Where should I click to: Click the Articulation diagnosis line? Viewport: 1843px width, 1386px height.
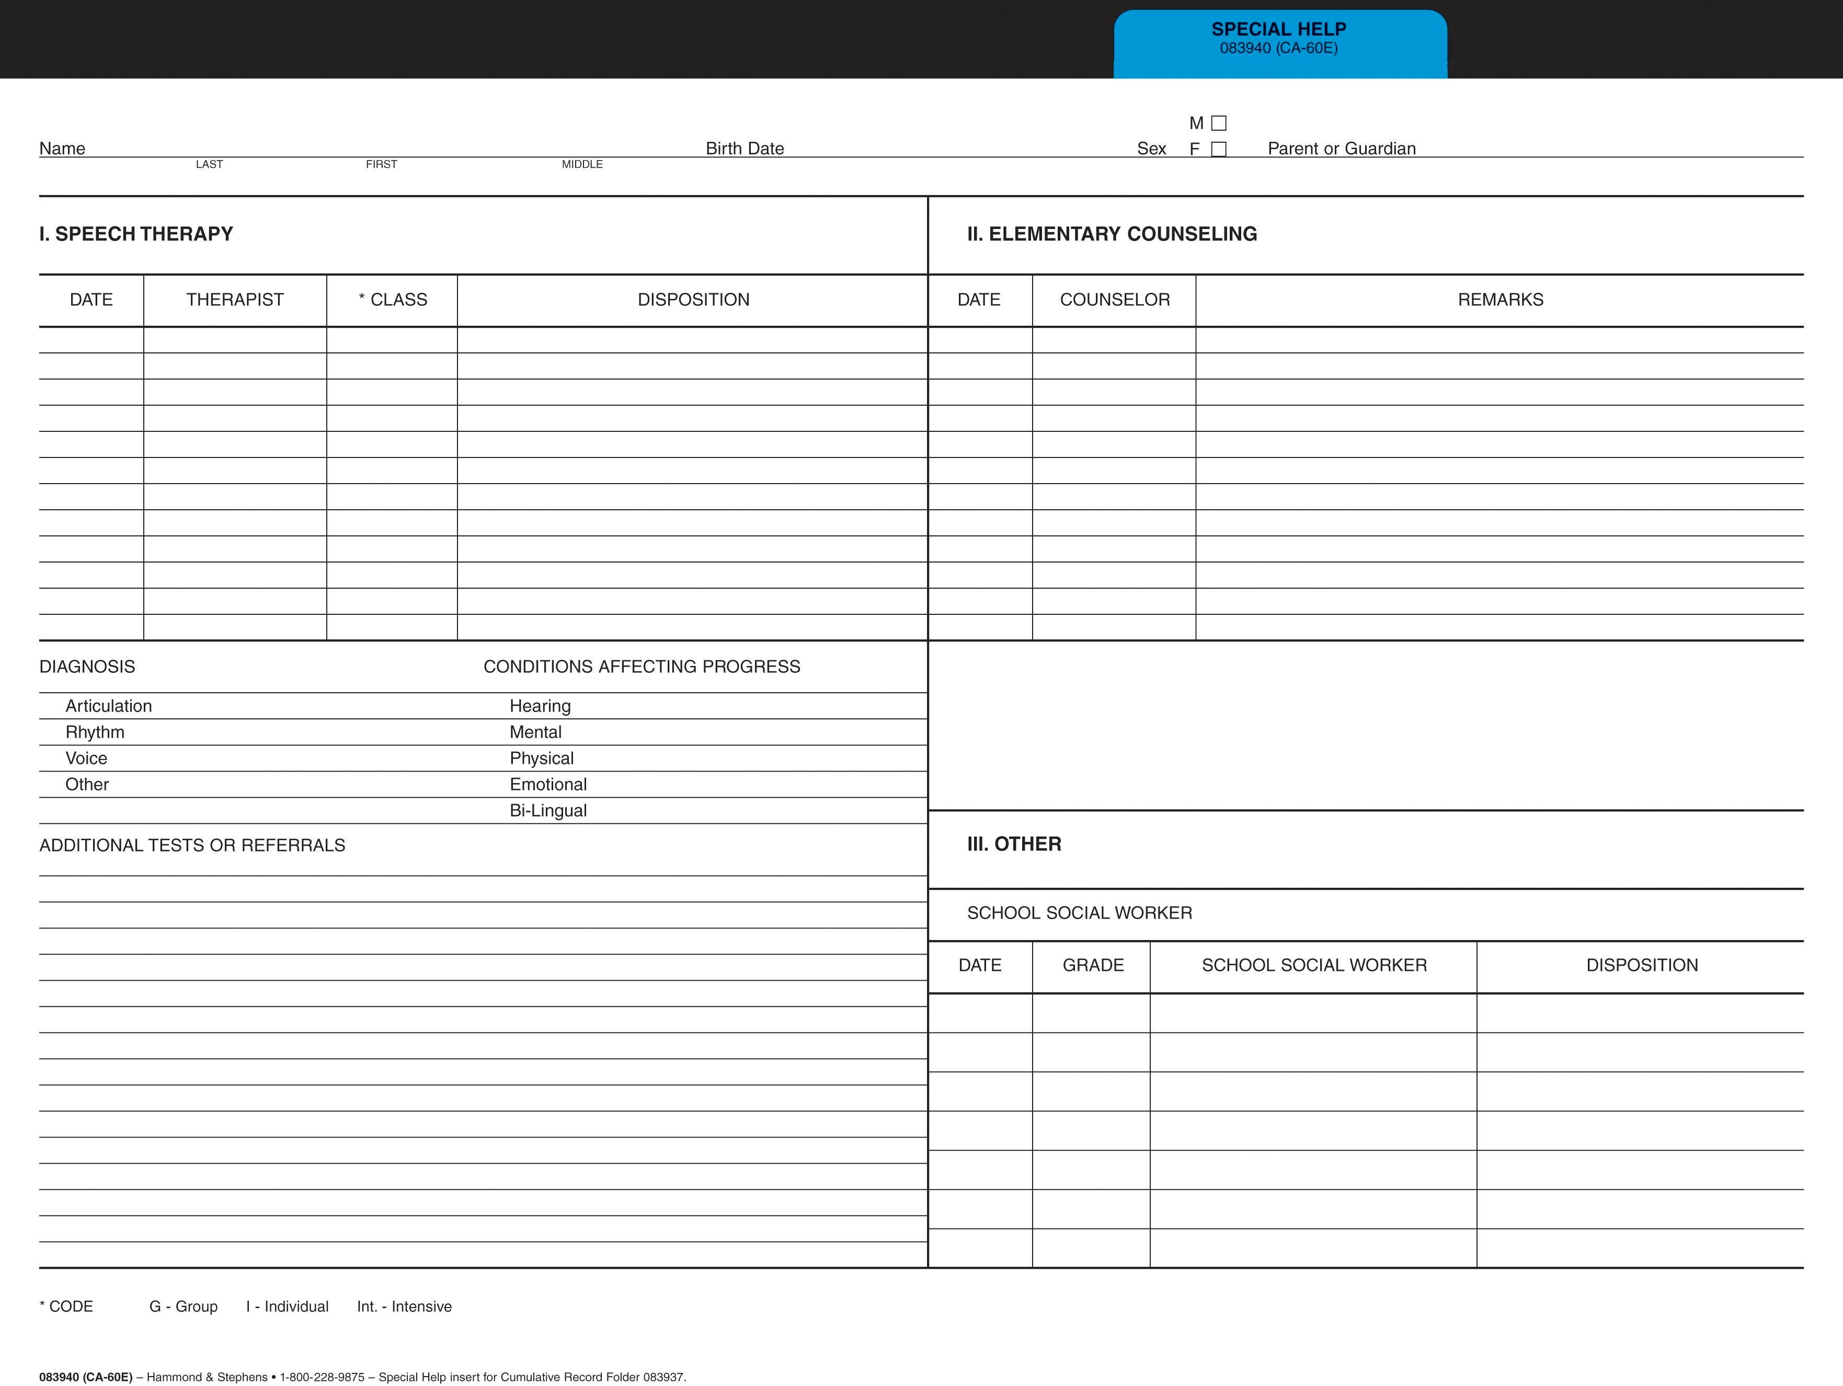click(108, 706)
